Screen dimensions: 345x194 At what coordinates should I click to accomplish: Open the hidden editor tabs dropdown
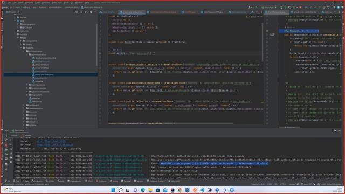pyautogui.click(x=257, y=12)
